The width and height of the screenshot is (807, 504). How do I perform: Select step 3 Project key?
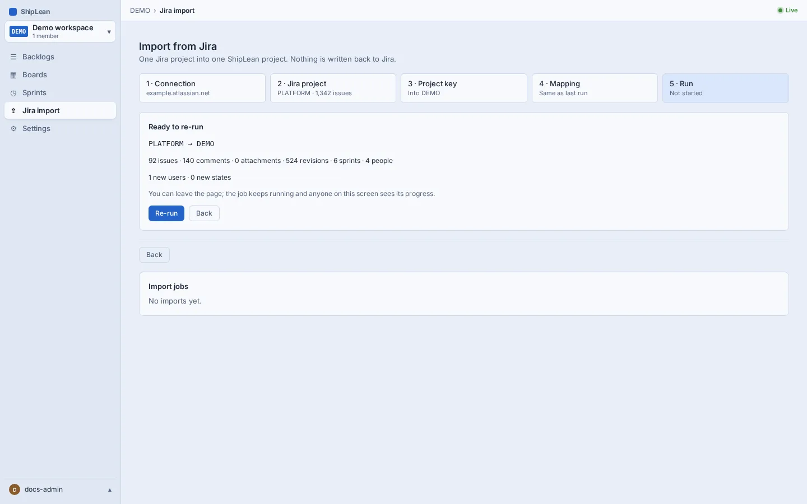[464, 88]
